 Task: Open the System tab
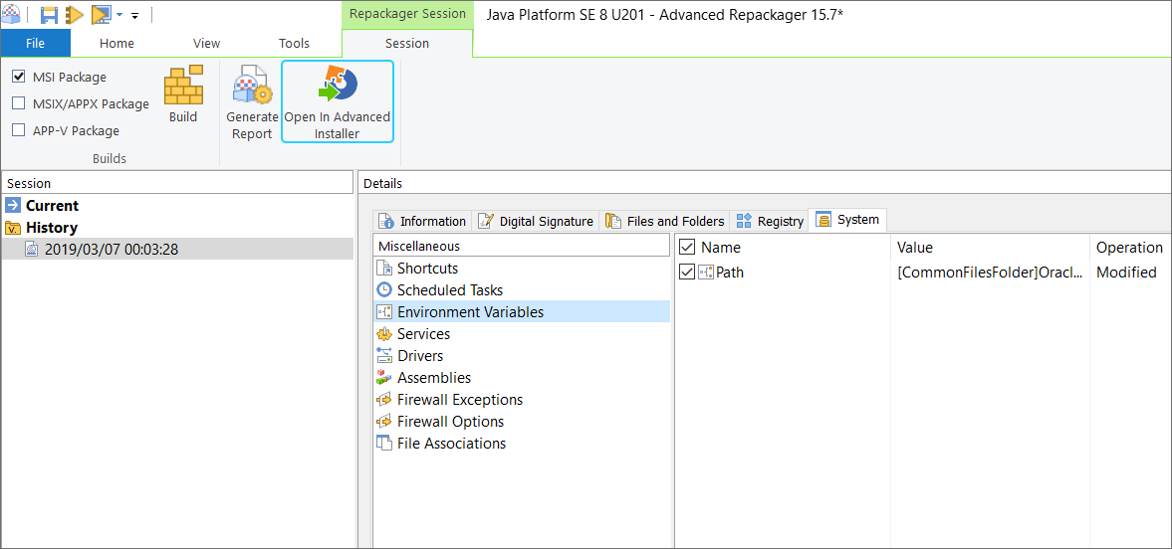tap(848, 220)
